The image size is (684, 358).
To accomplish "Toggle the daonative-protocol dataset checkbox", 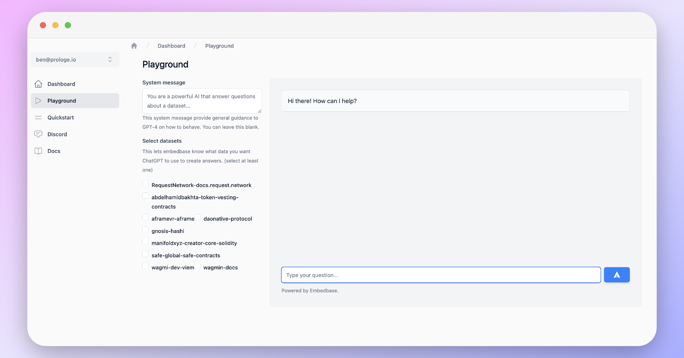I will (x=198, y=217).
